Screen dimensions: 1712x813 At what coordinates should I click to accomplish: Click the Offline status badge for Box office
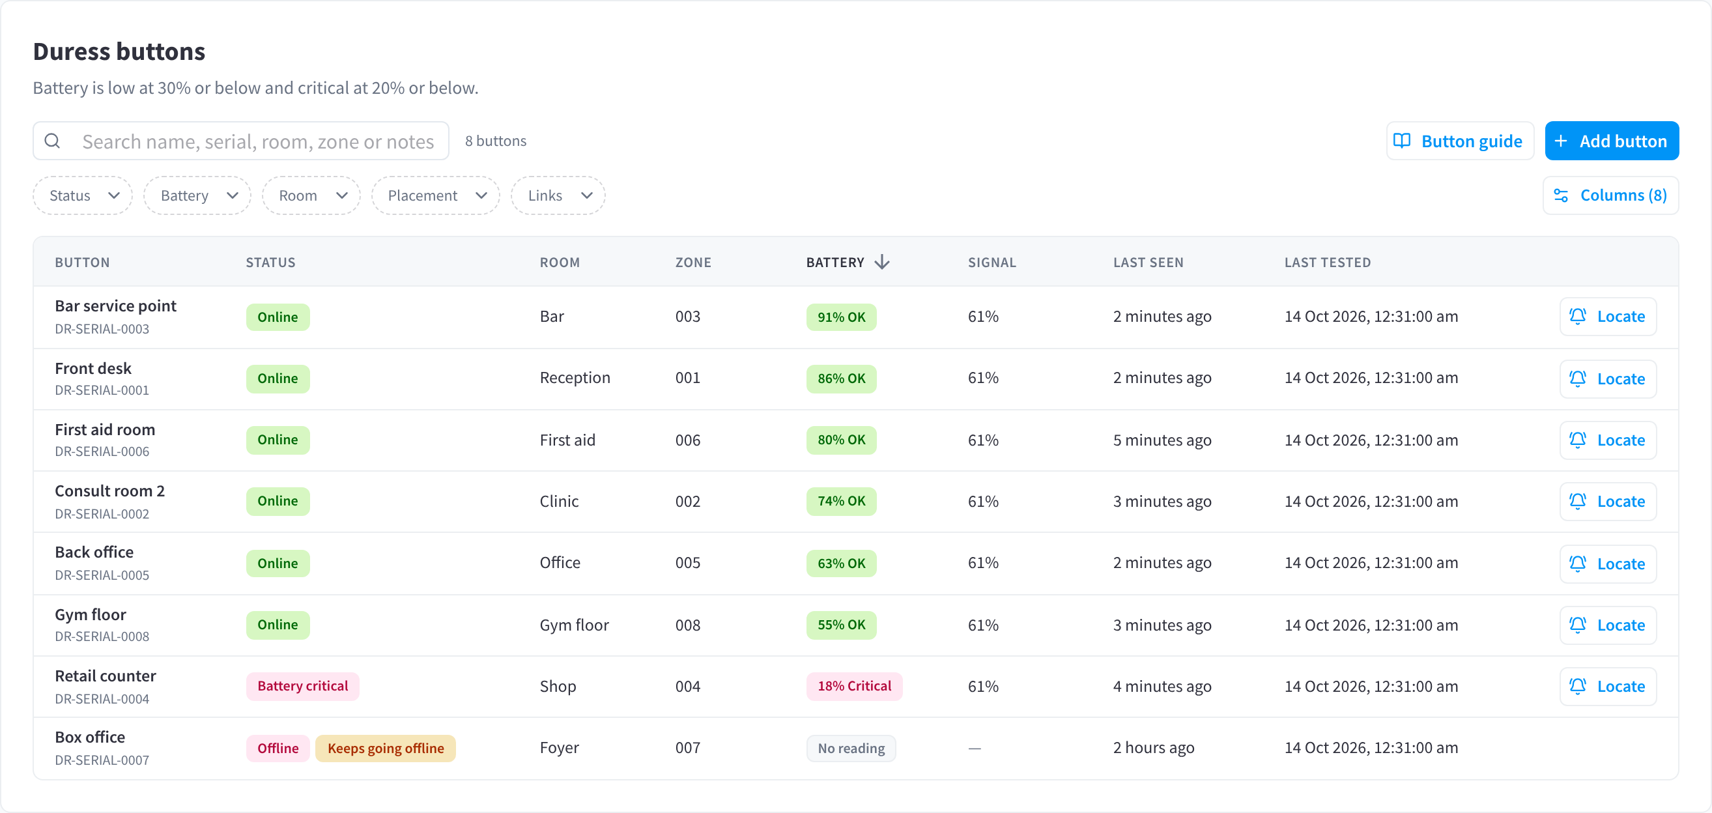278,748
